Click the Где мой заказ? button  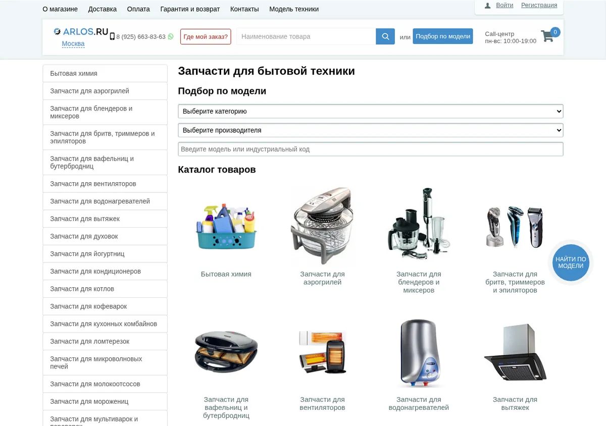pos(206,36)
